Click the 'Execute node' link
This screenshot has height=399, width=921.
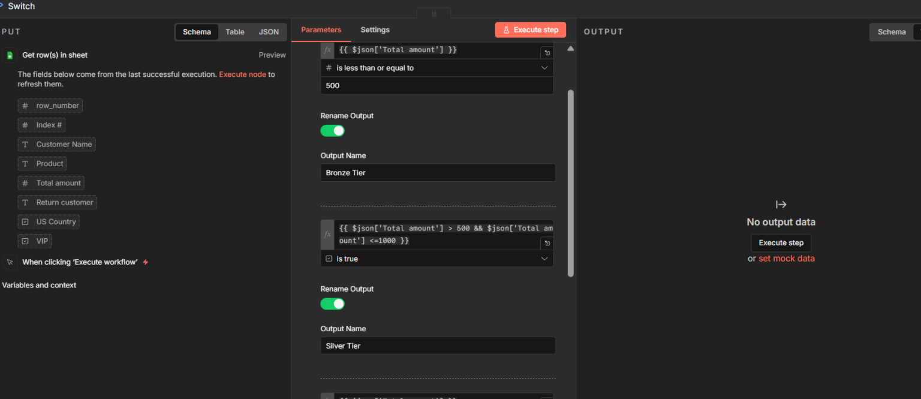[x=242, y=74]
